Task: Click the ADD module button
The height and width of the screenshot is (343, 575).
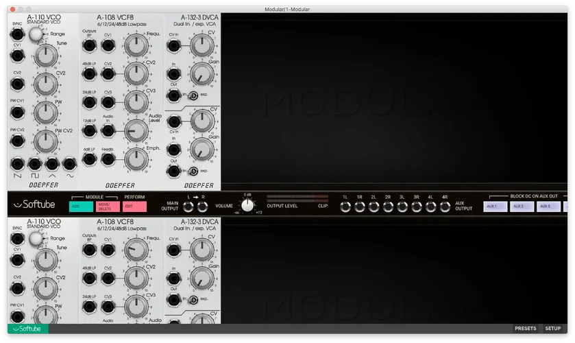Action: tap(81, 206)
